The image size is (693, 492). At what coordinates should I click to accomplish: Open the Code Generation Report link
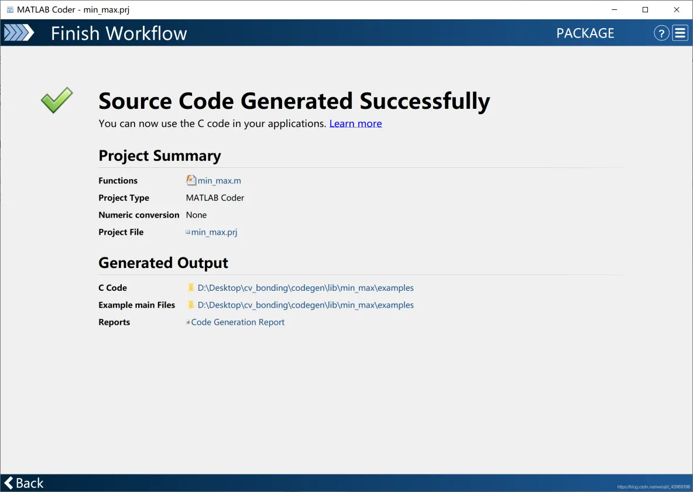click(238, 322)
